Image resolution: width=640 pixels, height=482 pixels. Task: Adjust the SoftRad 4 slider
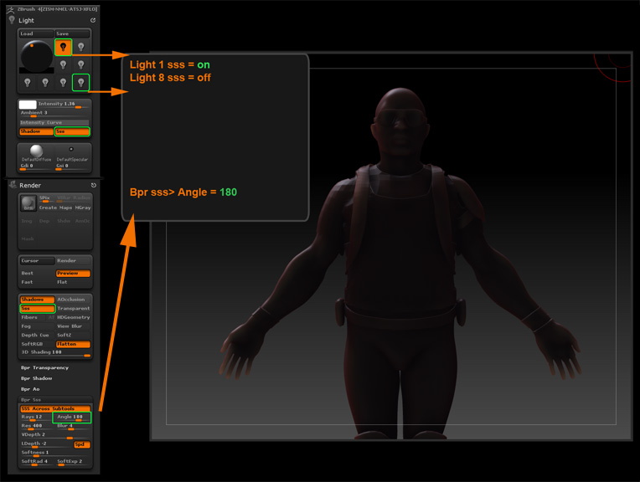(37, 462)
